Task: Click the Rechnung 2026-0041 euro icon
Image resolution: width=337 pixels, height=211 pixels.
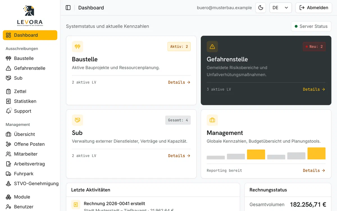Action: (76, 205)
